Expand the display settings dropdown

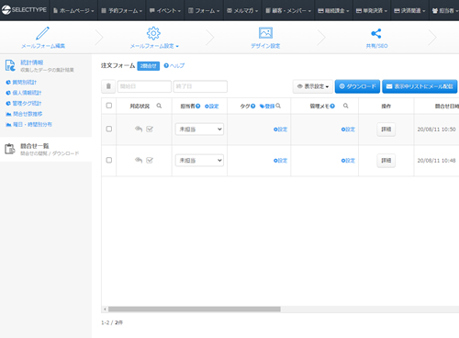pos(313,86)
